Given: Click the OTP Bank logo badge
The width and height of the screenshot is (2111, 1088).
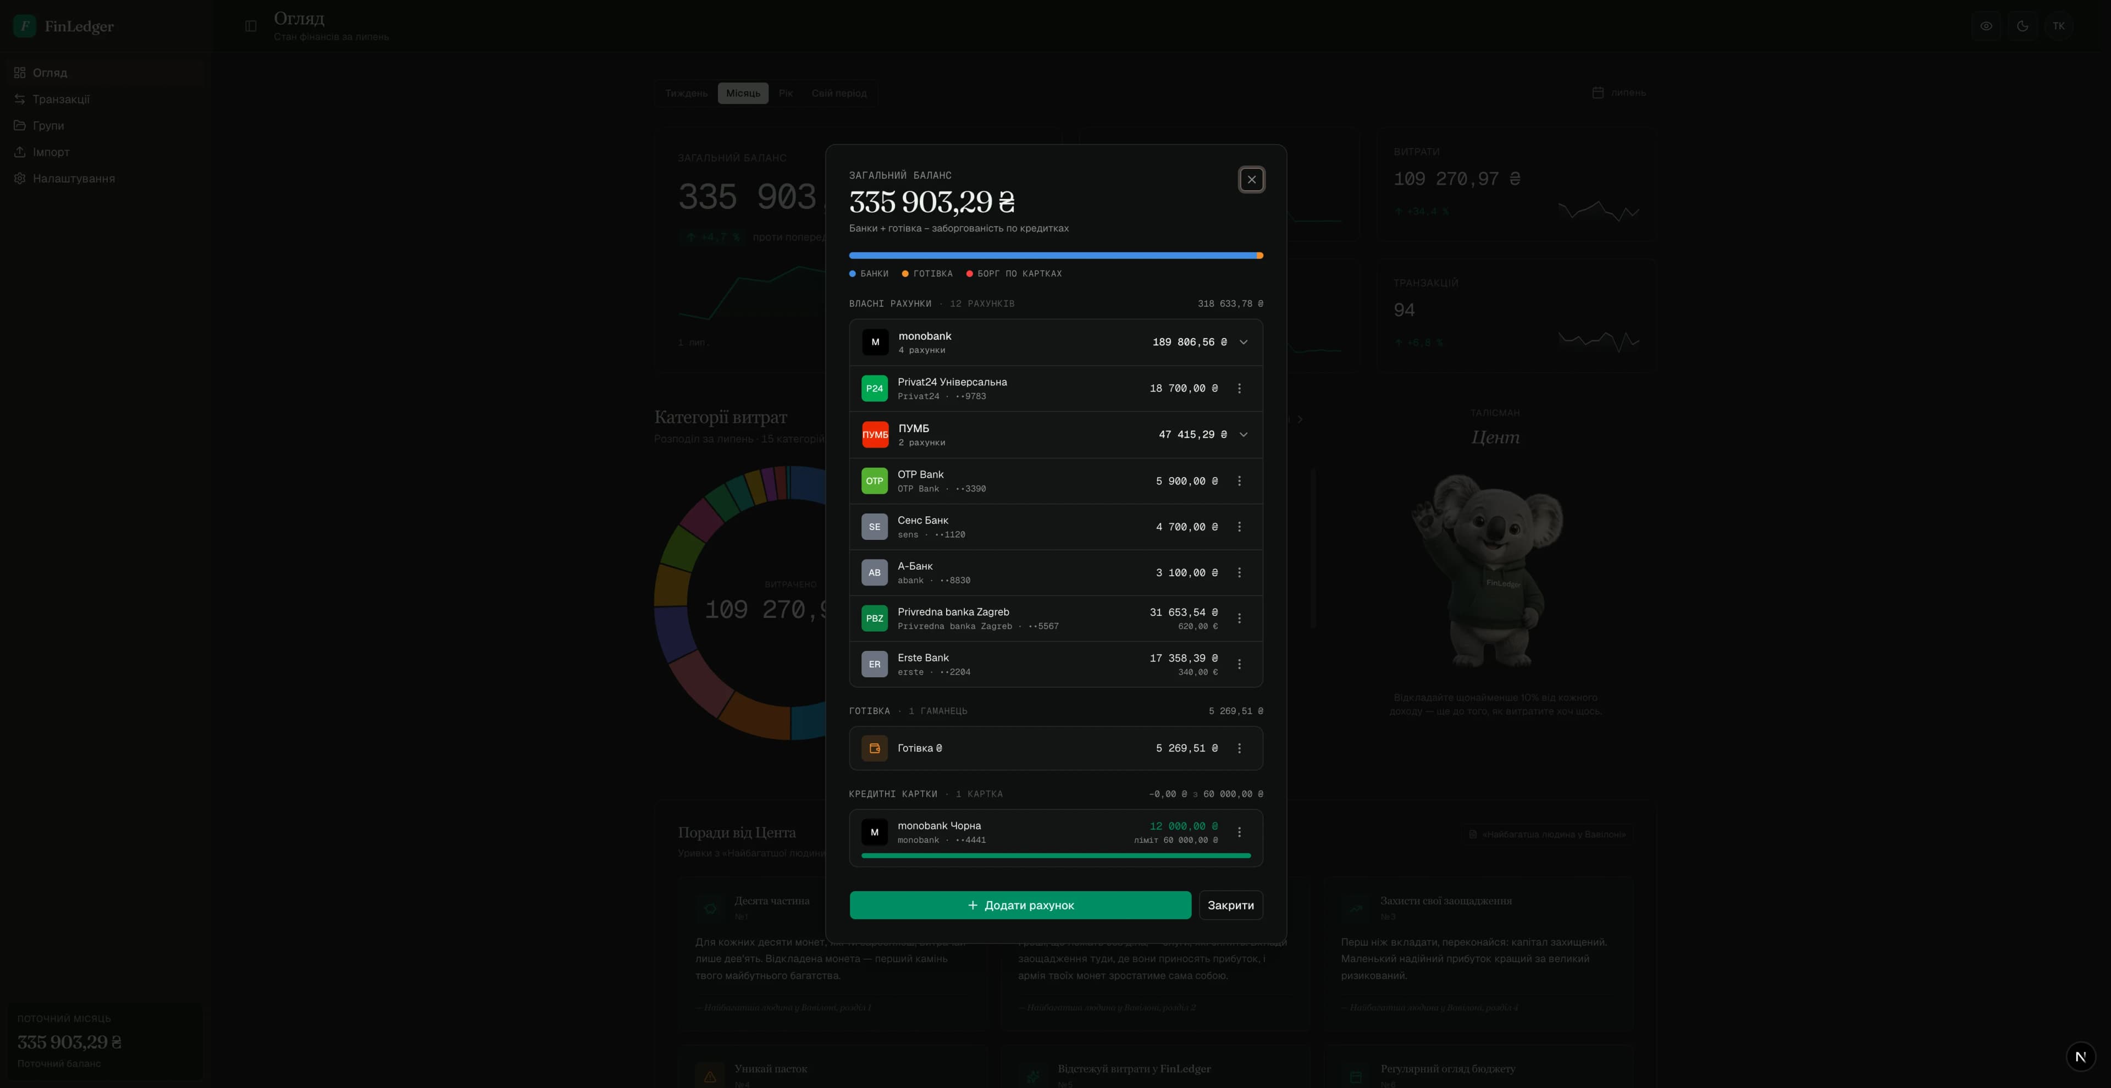Looking at the screenshot, I should coord(875,481).
